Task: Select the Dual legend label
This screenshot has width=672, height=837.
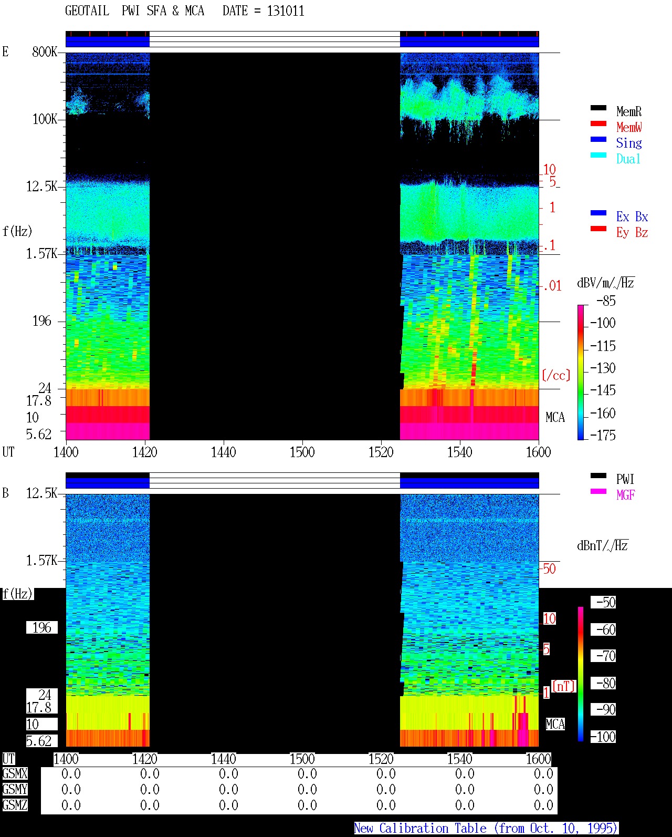Action: tap(628, 159)
